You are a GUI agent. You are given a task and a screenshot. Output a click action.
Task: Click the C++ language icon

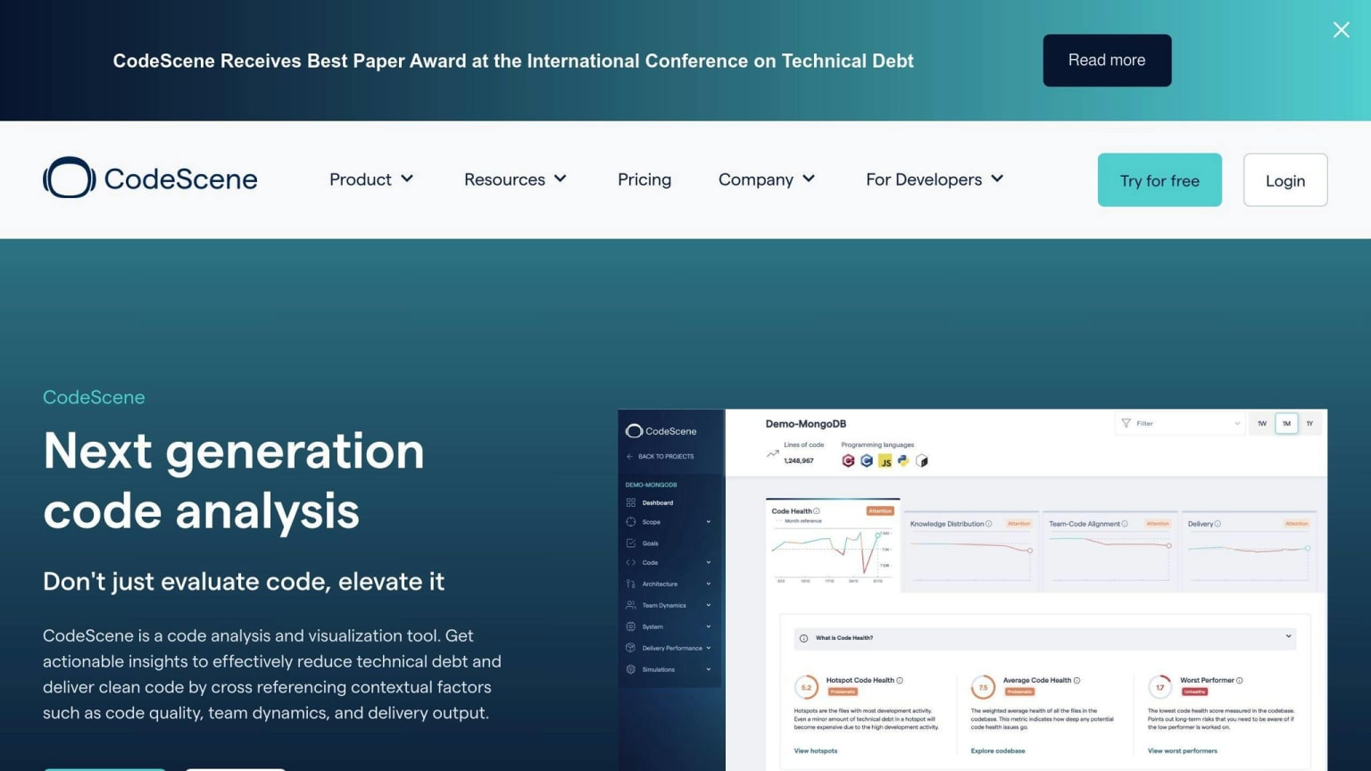pyautogui.click(x=848, y=460)
